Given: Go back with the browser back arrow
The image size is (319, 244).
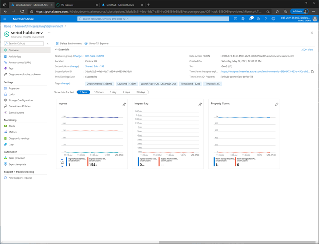Looking at the screenshot, I should tap(6, 11).
